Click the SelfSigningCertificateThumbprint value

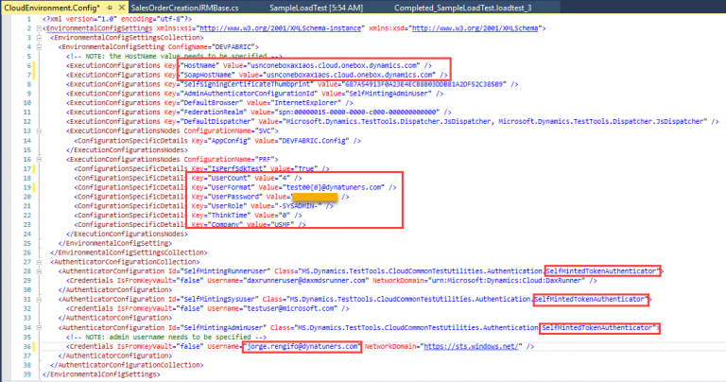tap(423, 84)
